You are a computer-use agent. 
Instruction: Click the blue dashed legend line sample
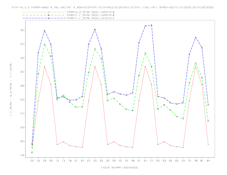pyautogui.click(x=44, y=18)
